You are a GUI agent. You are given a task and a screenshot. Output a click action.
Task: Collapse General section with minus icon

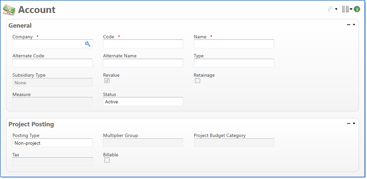349,25
